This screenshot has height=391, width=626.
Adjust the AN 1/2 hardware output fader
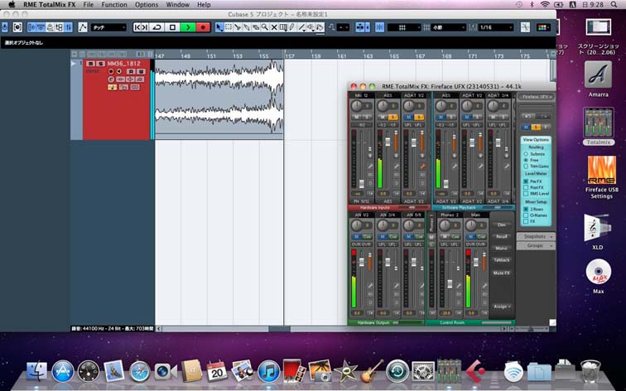(362, 263)
